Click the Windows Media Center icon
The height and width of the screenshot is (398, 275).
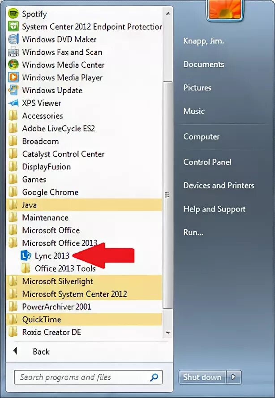[x=13, y=65]
